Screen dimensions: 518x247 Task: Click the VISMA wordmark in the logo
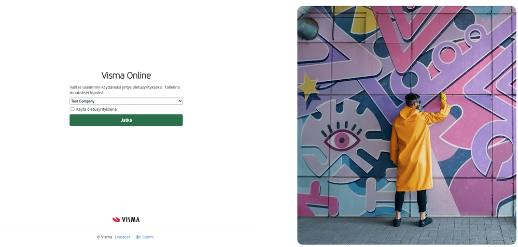[131, 220]
